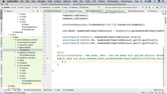Expand the argument_captor package
Screen dimensions: 167x94
click(15, 45)
